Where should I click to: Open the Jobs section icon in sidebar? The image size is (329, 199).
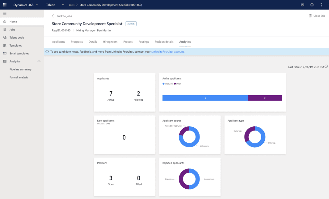coord(4,29)
